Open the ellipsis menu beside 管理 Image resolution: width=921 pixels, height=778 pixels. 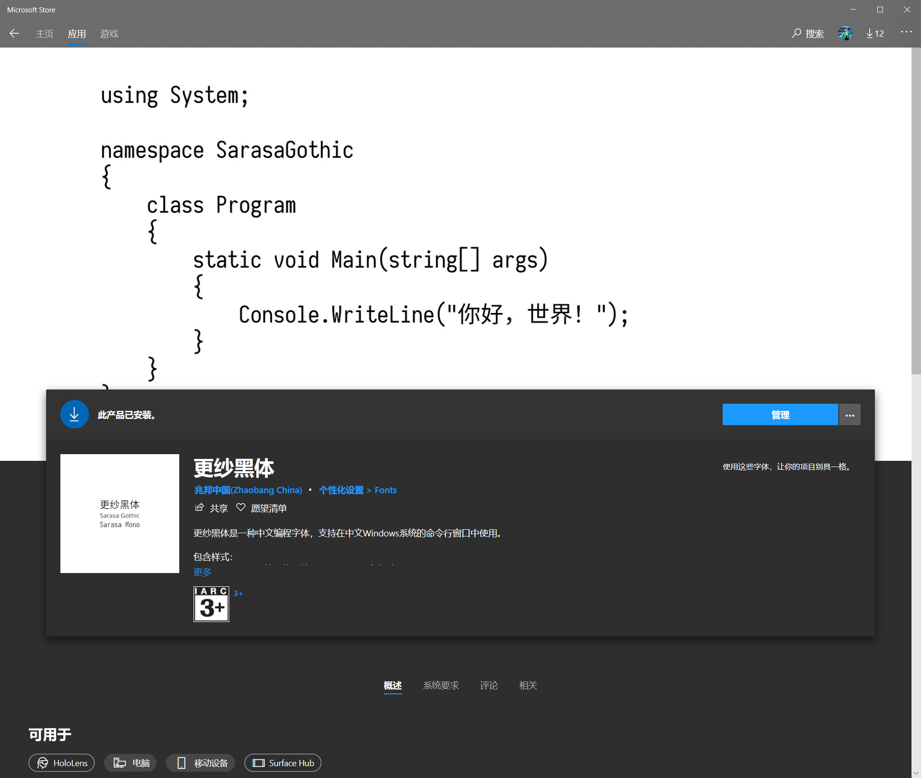[x=850, y=415]
